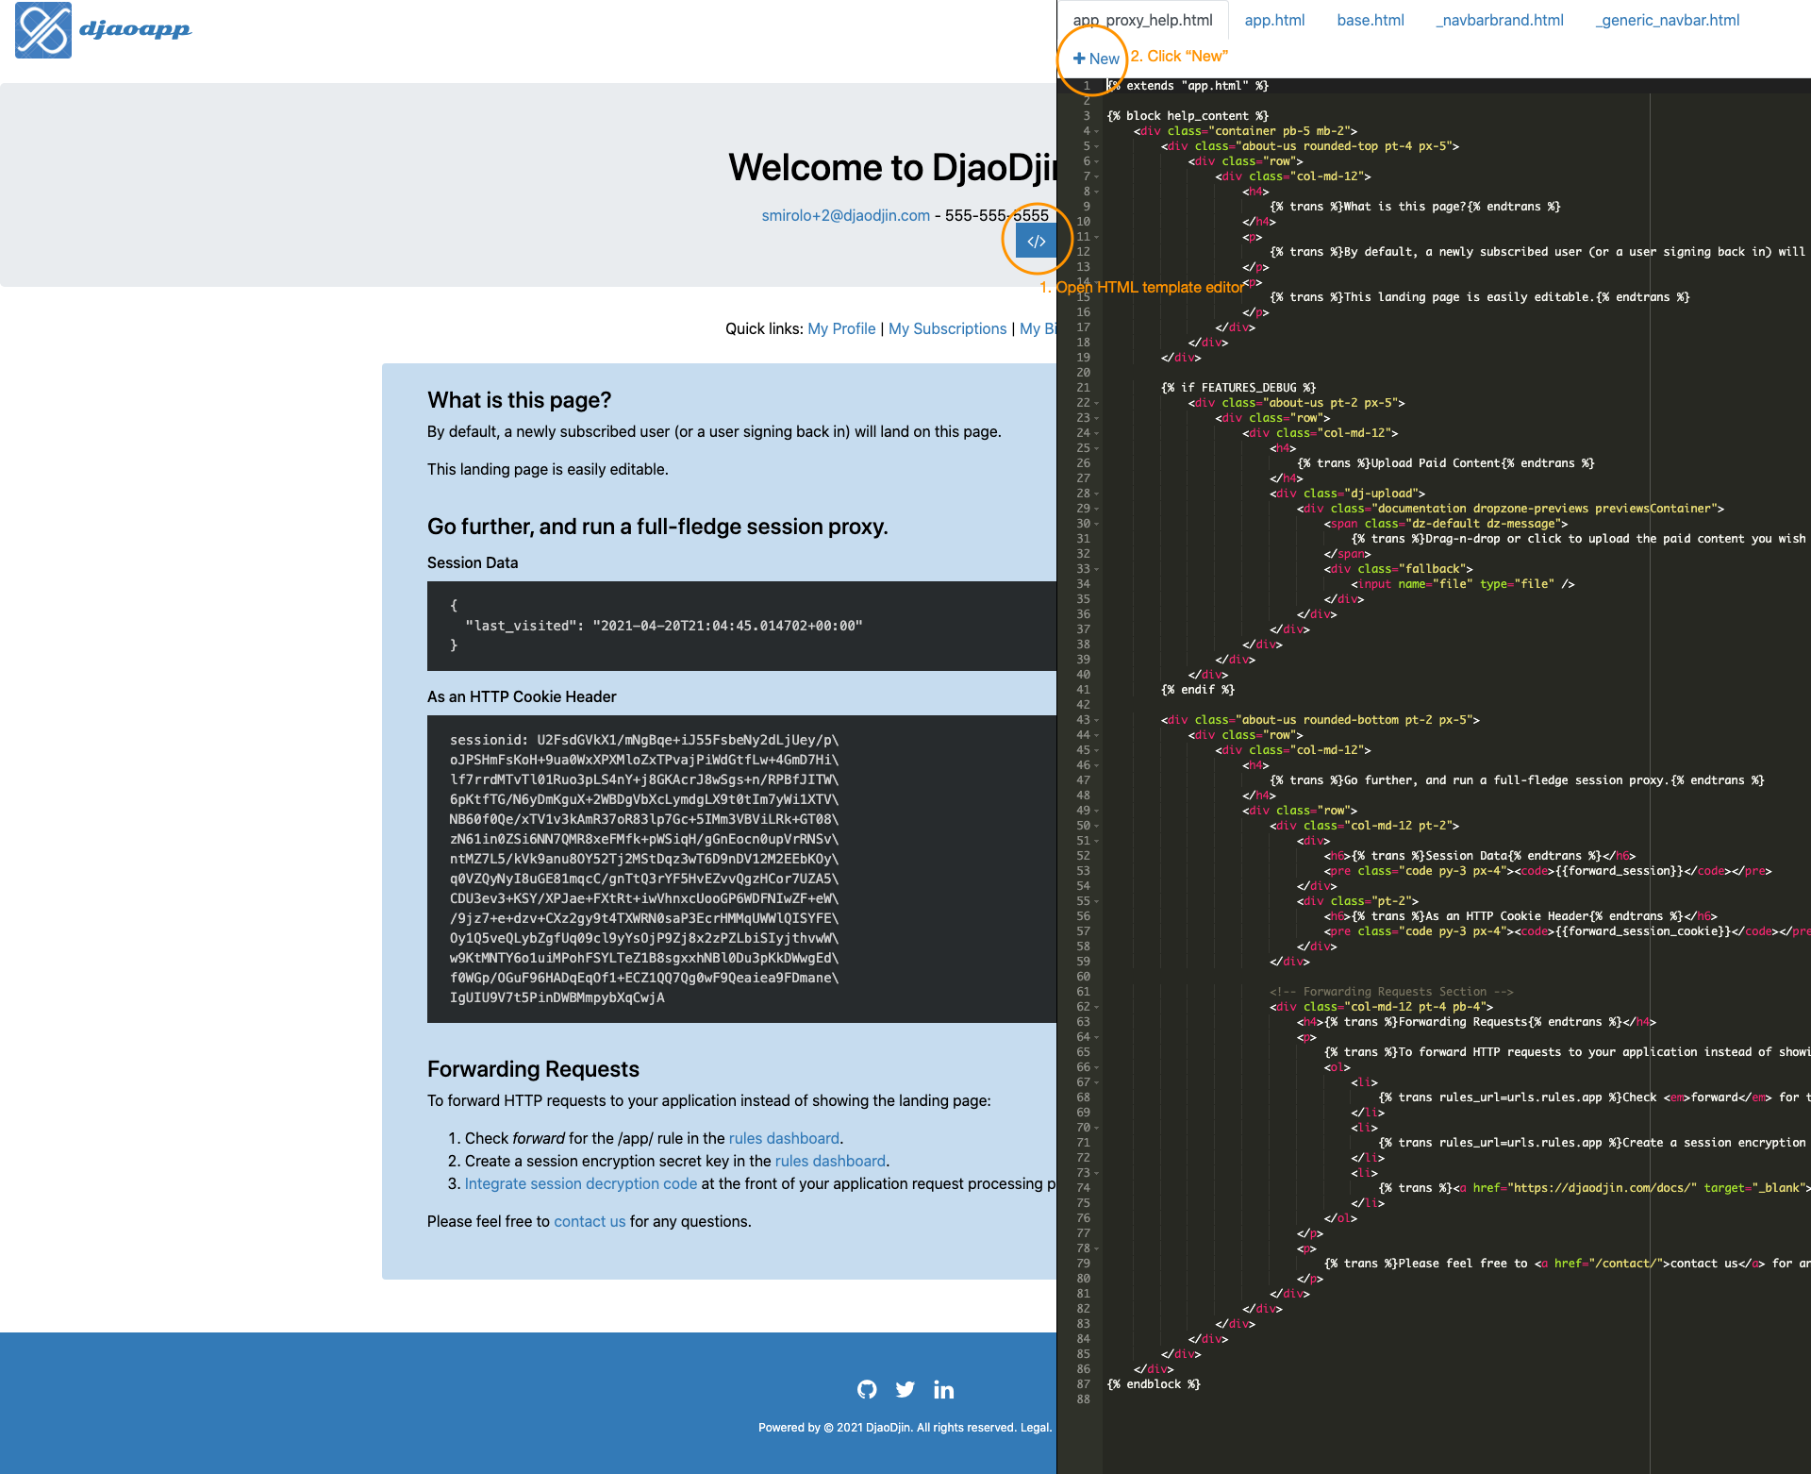Image resolution: width=1811 pixels, height=1474 pixels.
Task: Collapse code fold arrow at line 28
Action: pos(1097,494)
